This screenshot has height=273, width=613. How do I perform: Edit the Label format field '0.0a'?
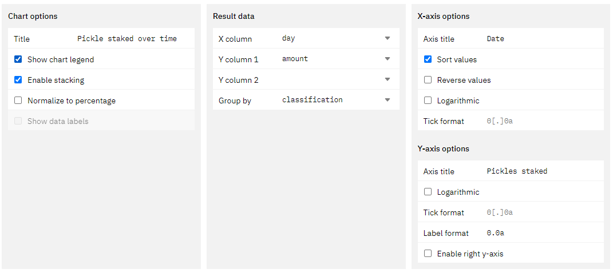pyautogui.click(x=542, y=233)
